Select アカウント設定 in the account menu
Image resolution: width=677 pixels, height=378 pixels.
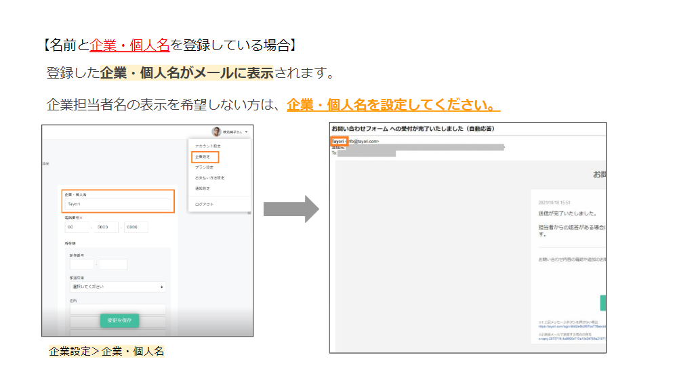click(x=207, y=146)
